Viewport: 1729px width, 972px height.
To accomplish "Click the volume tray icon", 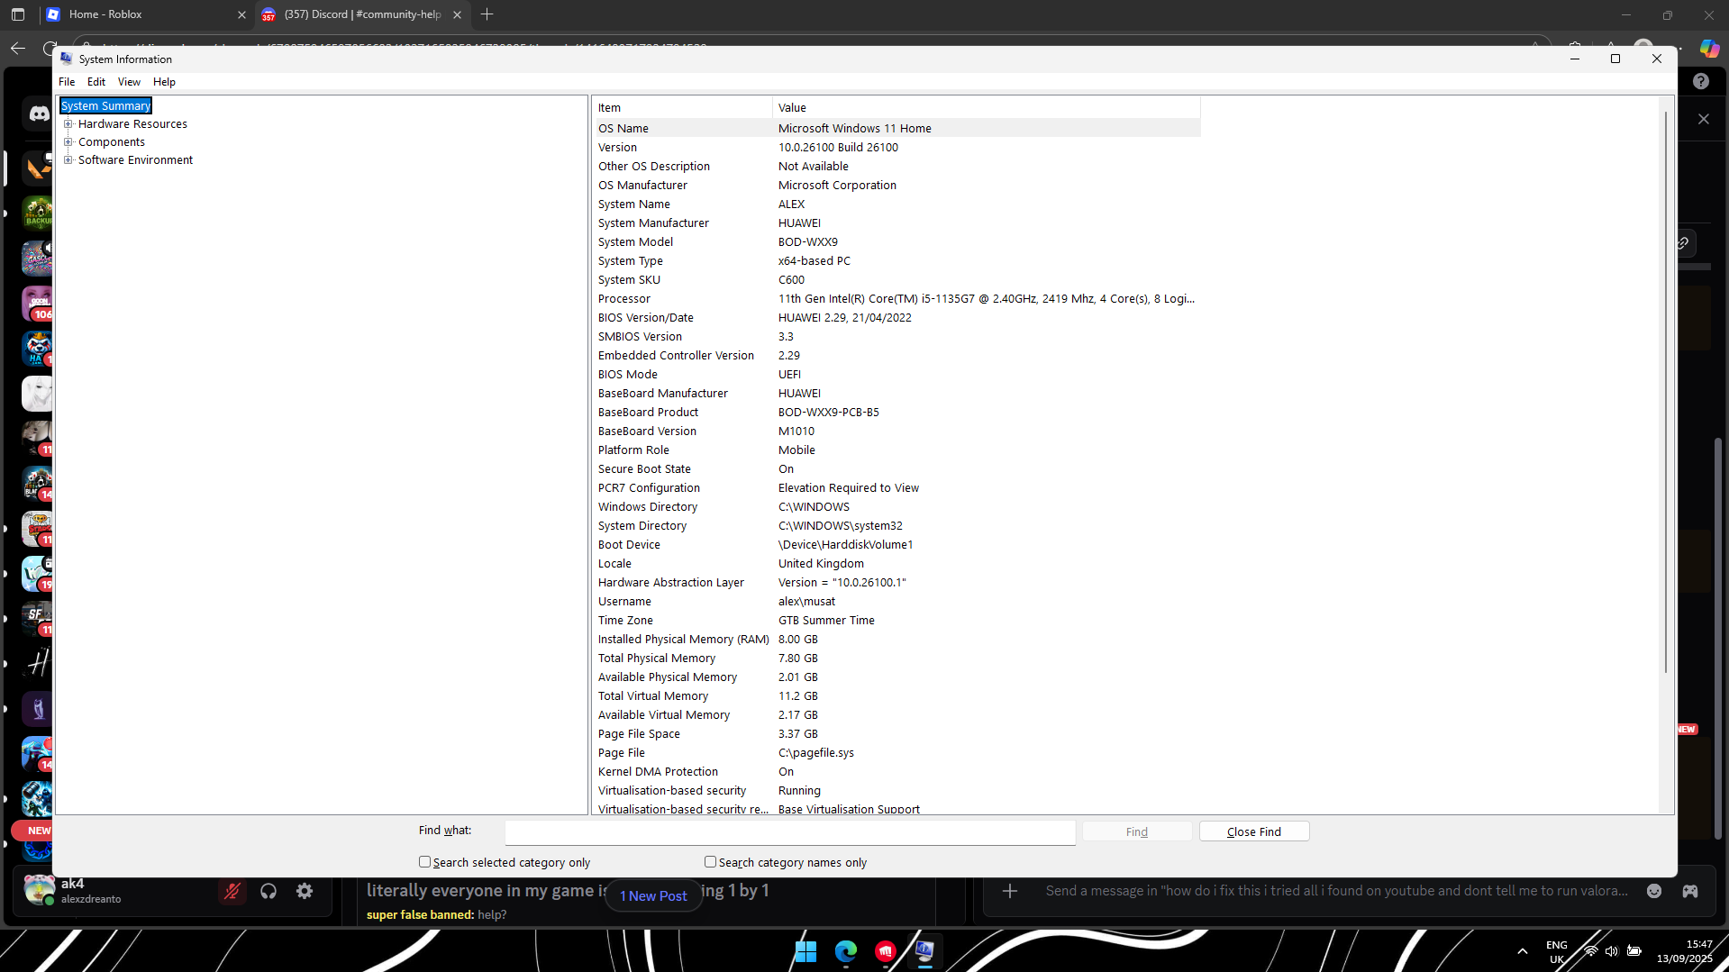I will point(1612,951).
